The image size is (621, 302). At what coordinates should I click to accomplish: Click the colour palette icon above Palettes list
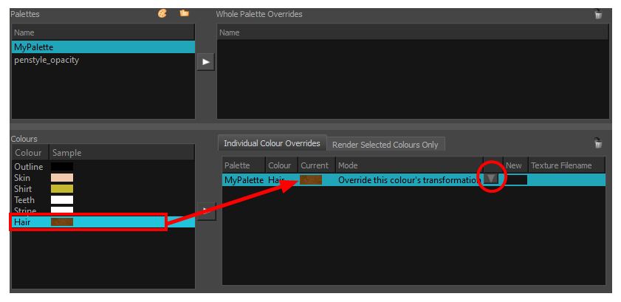(x=162, y=13)
